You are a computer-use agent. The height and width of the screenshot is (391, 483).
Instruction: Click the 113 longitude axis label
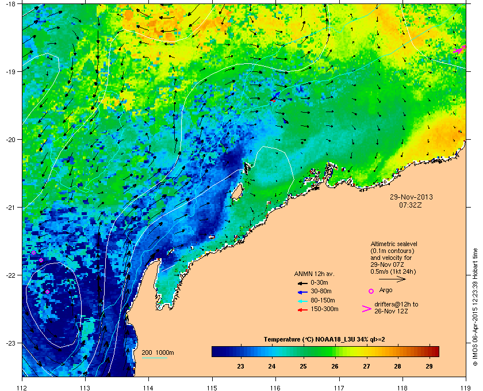point(85,388)
